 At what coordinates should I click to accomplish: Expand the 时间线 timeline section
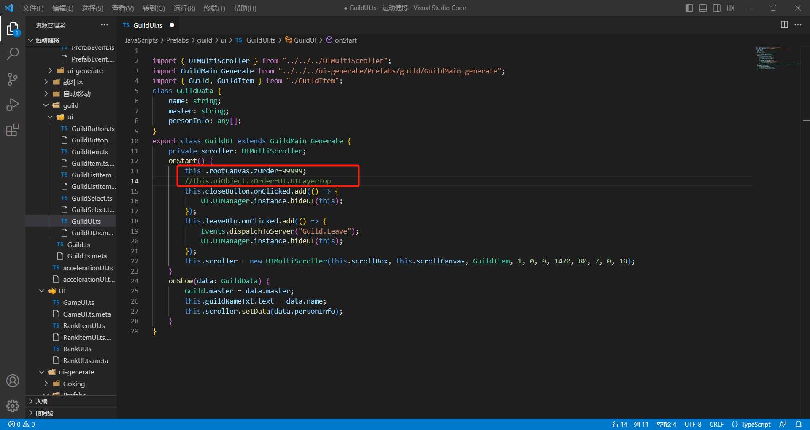[x=71, y=413]
